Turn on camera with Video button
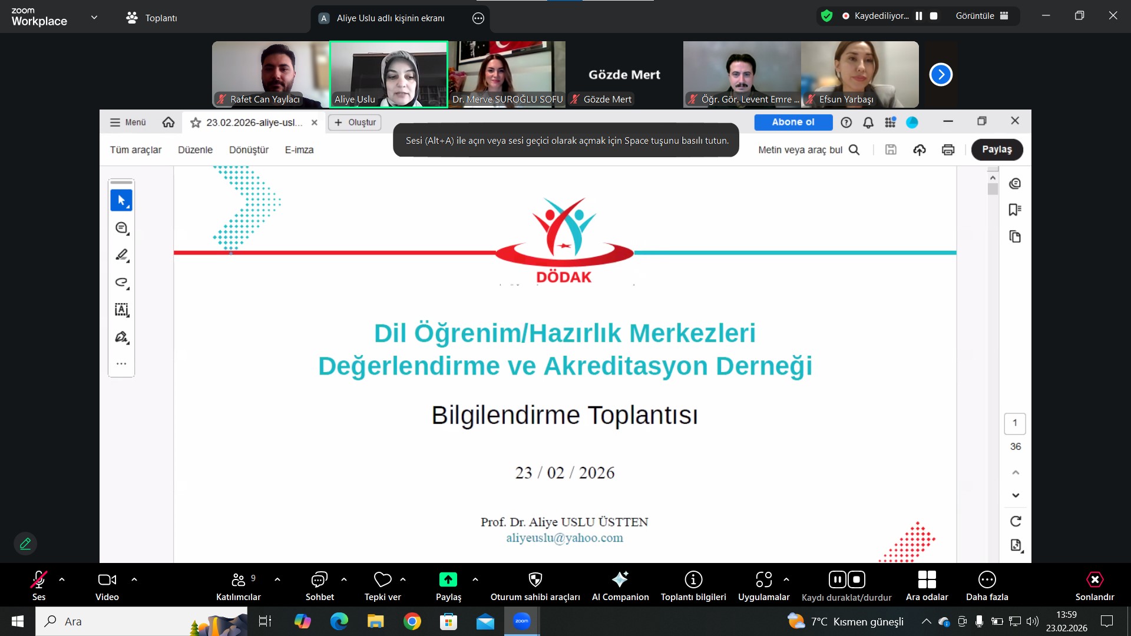Viewport: 1131px width, 636px height. tap(107, 581)
